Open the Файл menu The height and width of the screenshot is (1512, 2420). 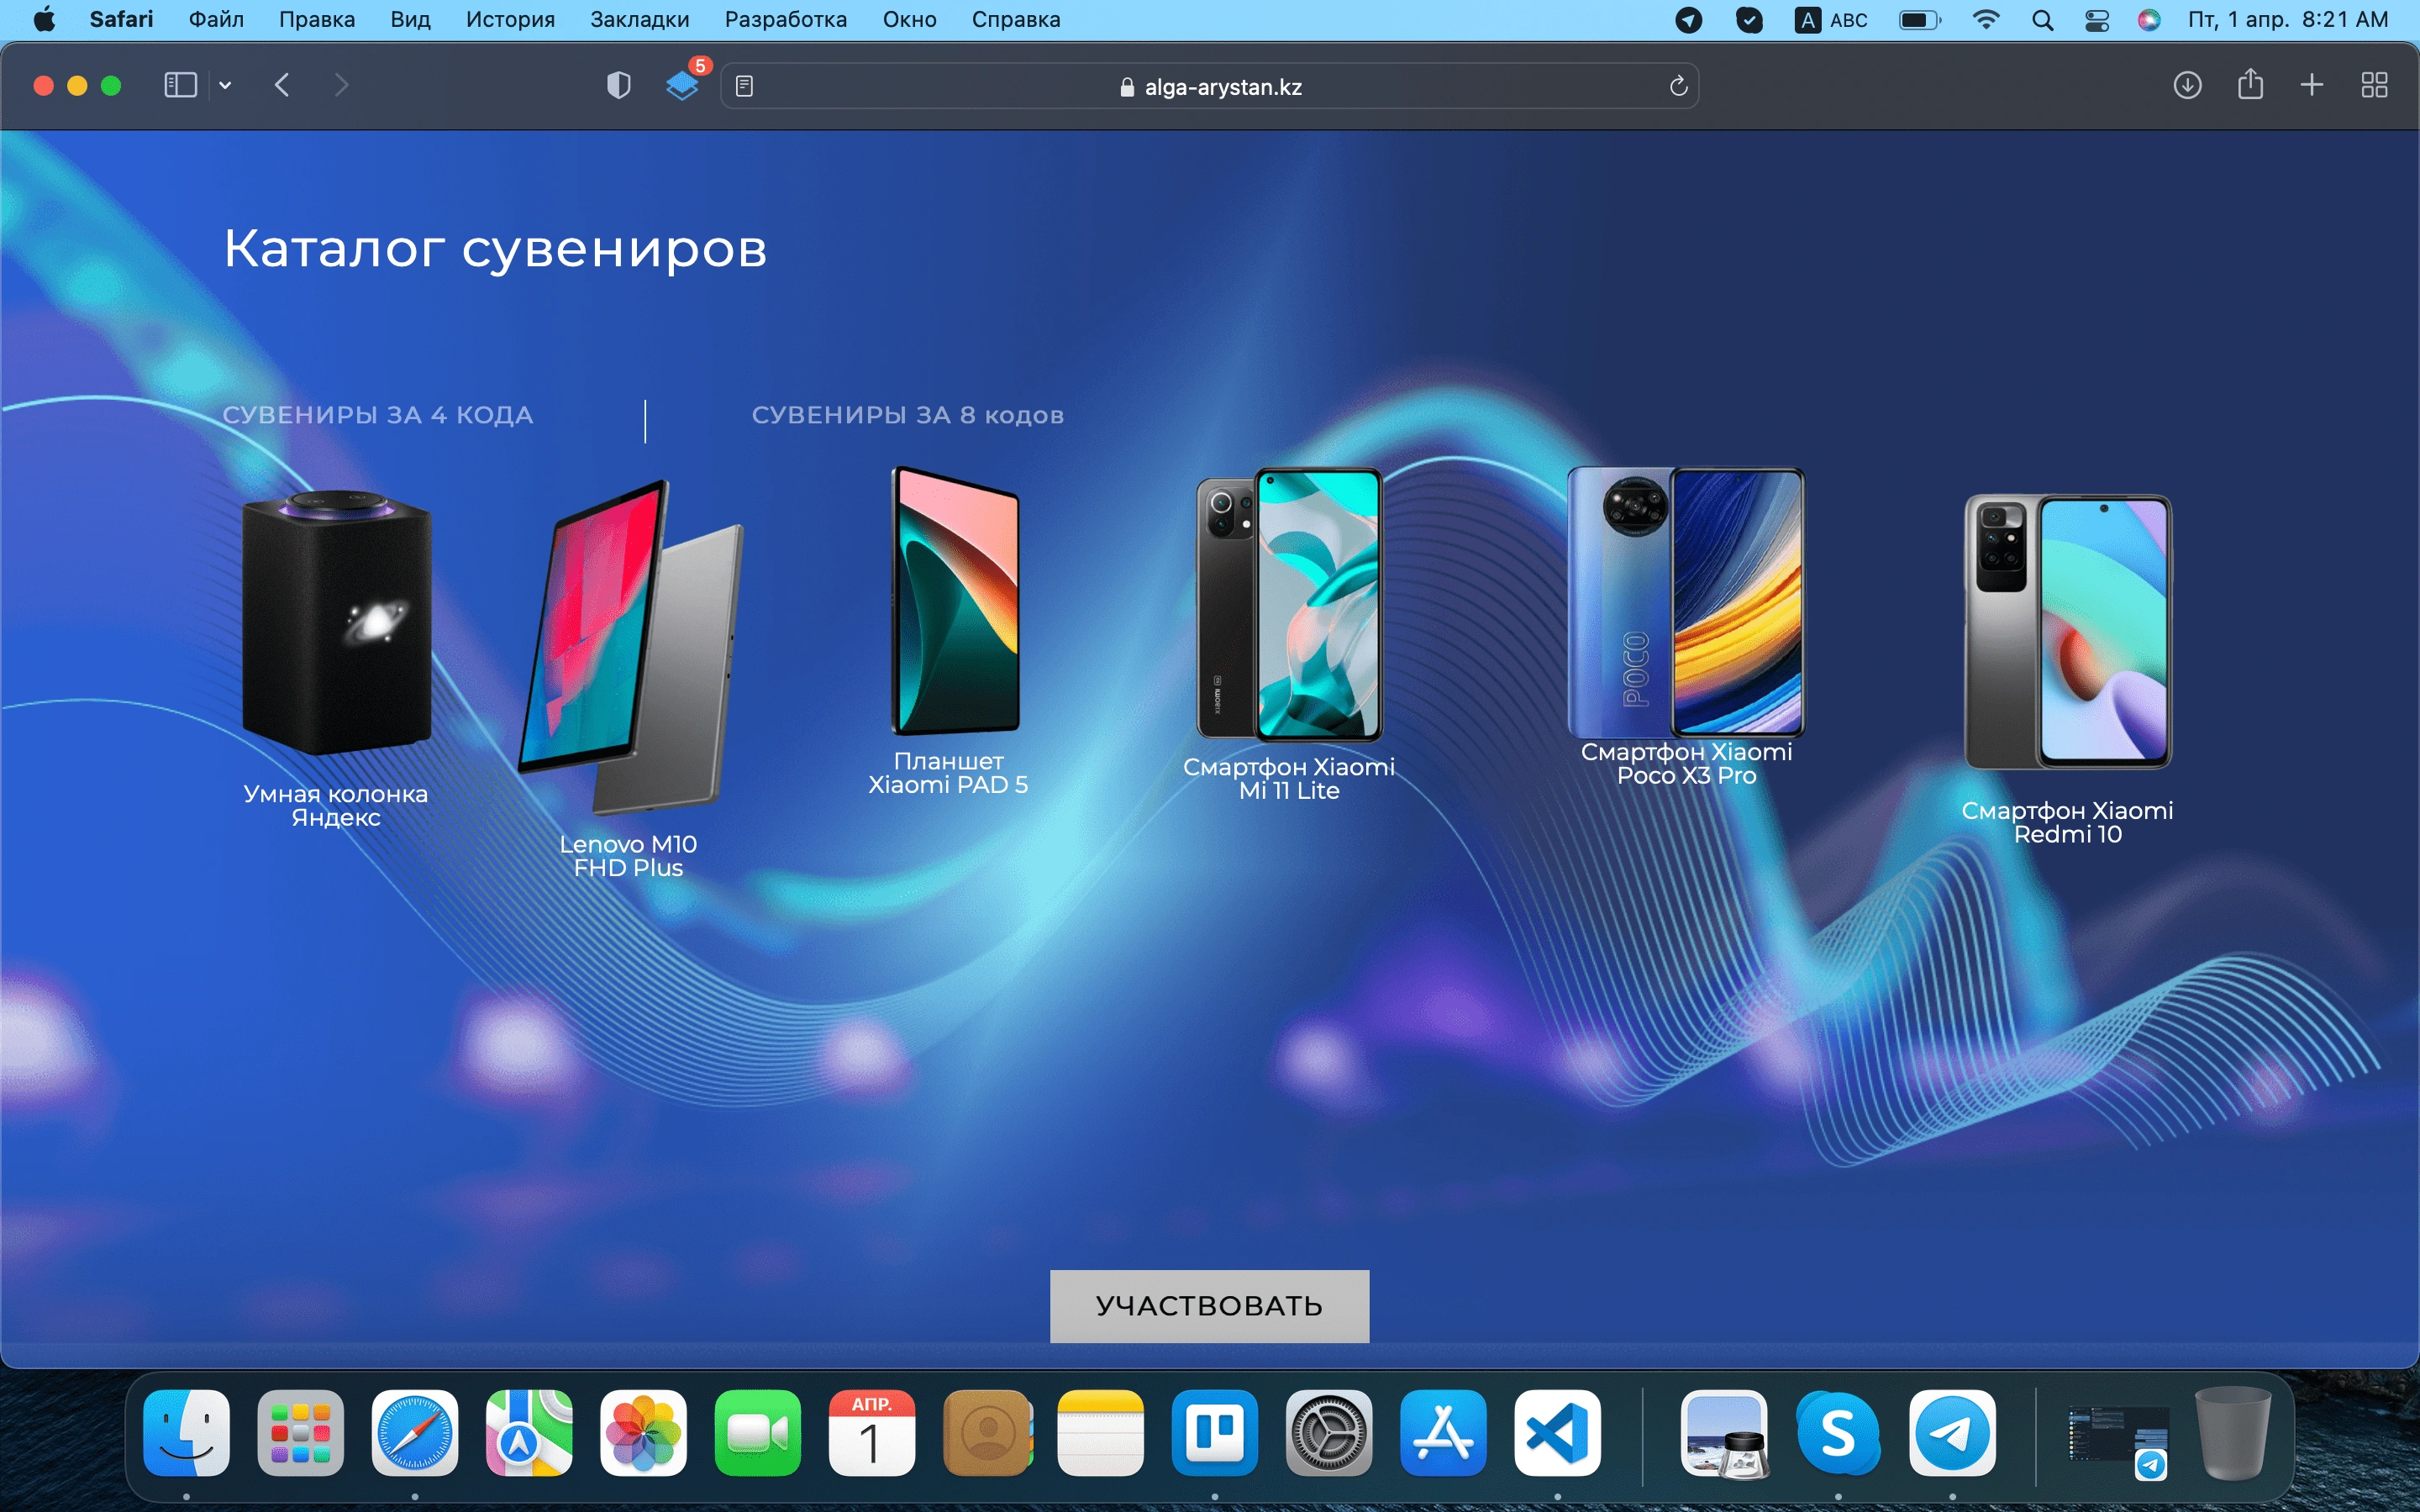(x=216, y=20)
